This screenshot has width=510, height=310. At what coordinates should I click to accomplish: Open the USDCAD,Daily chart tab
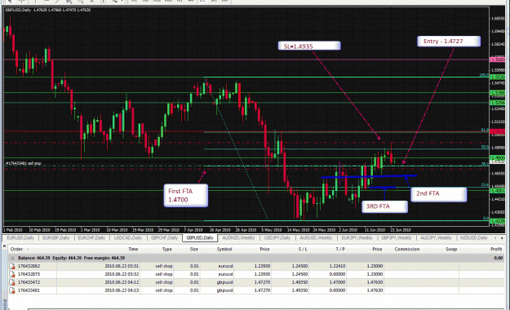pyautogui.click(x=128, y=238)
